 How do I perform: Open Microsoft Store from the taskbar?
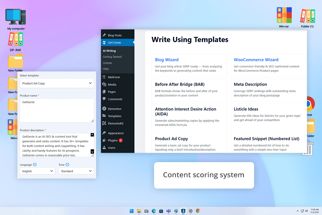161,211
